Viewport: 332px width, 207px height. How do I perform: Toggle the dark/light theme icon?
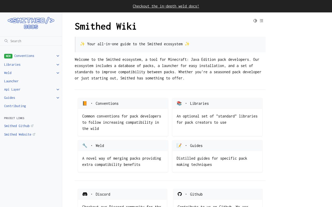point(255,21)
